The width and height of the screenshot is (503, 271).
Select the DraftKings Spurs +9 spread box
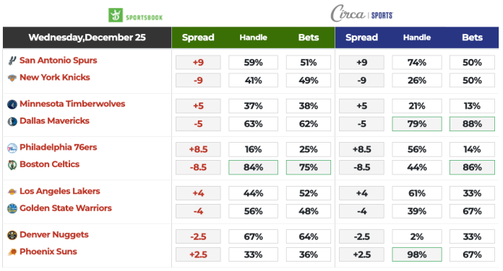tap(198, 63)
